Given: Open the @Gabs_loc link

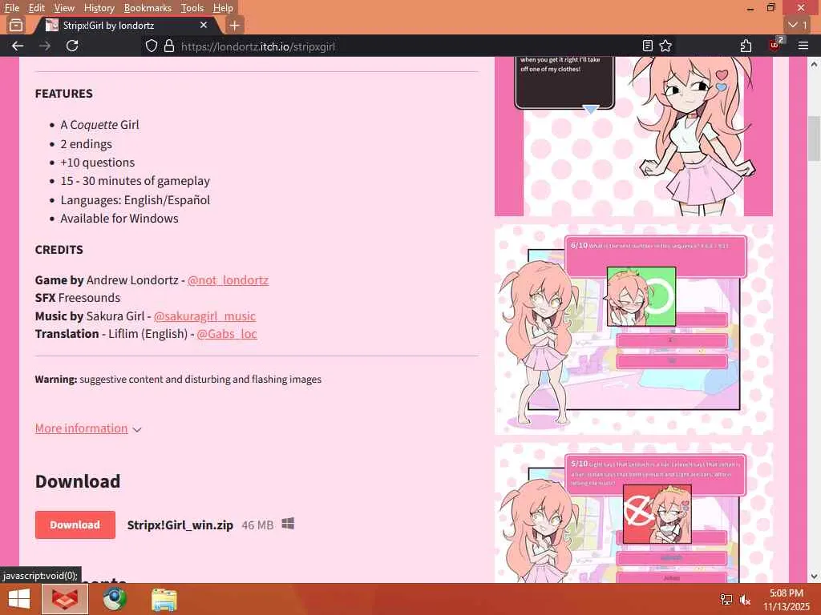Looking at the screenshot, I should (x=227, y=334).
